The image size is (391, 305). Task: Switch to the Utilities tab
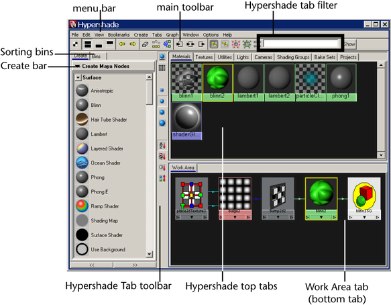(x=225, y=57)
